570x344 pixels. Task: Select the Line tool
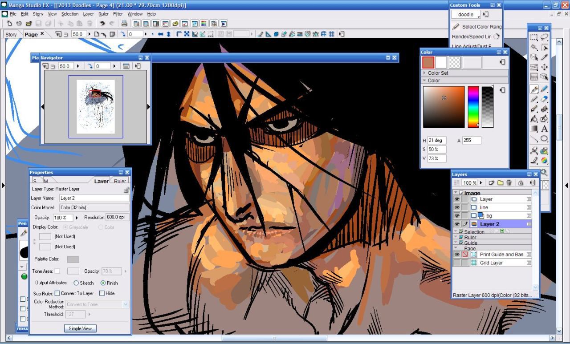[534, 138]
